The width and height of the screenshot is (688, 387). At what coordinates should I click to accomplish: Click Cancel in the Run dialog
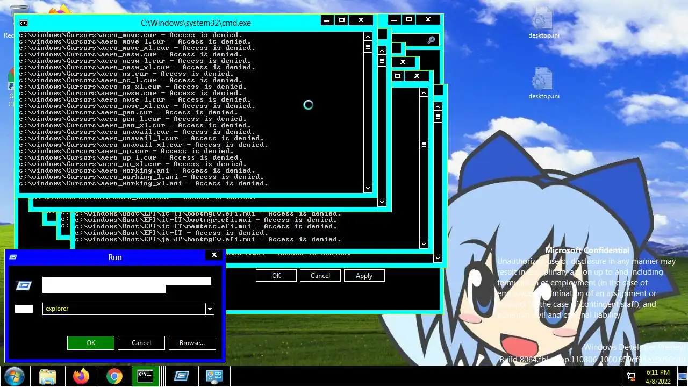click(x=141, y=343)
